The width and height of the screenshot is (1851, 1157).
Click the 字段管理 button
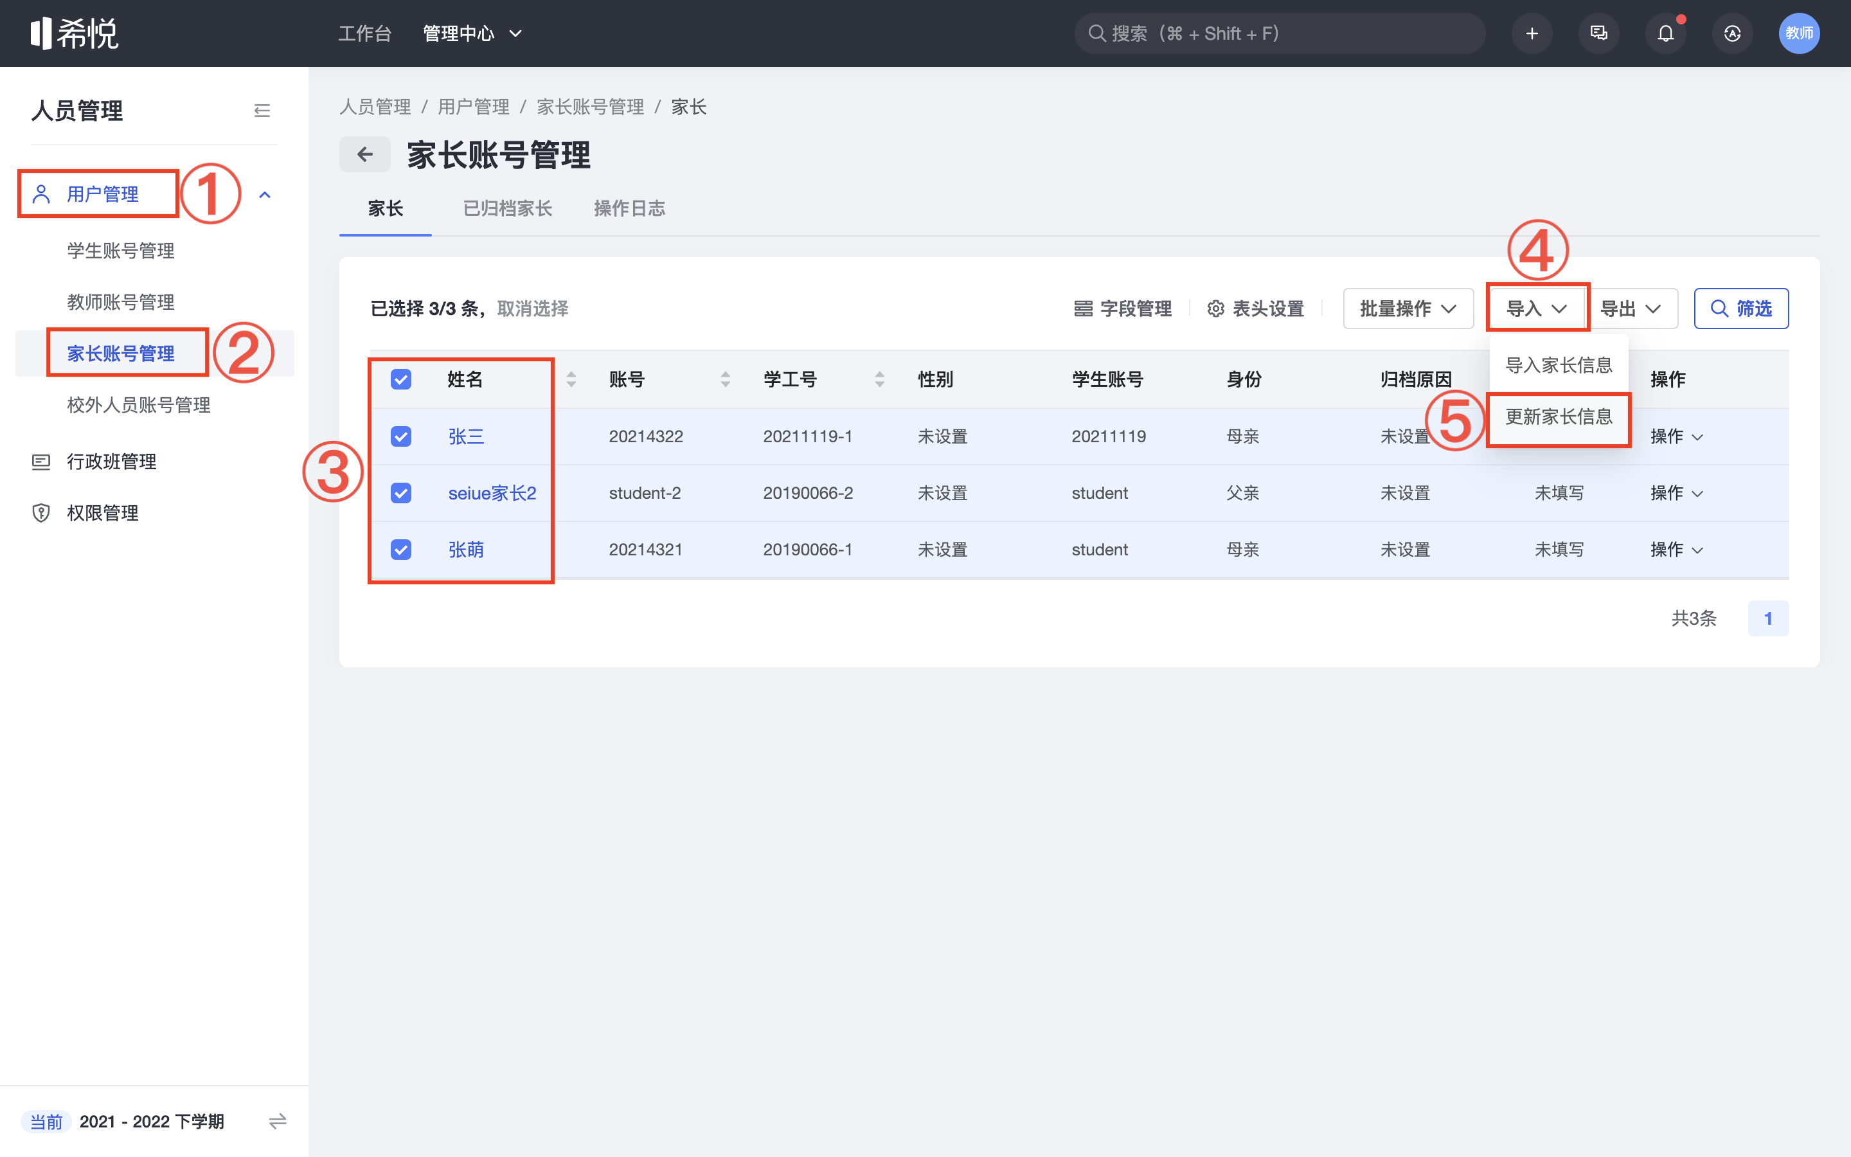(1123, 309)
